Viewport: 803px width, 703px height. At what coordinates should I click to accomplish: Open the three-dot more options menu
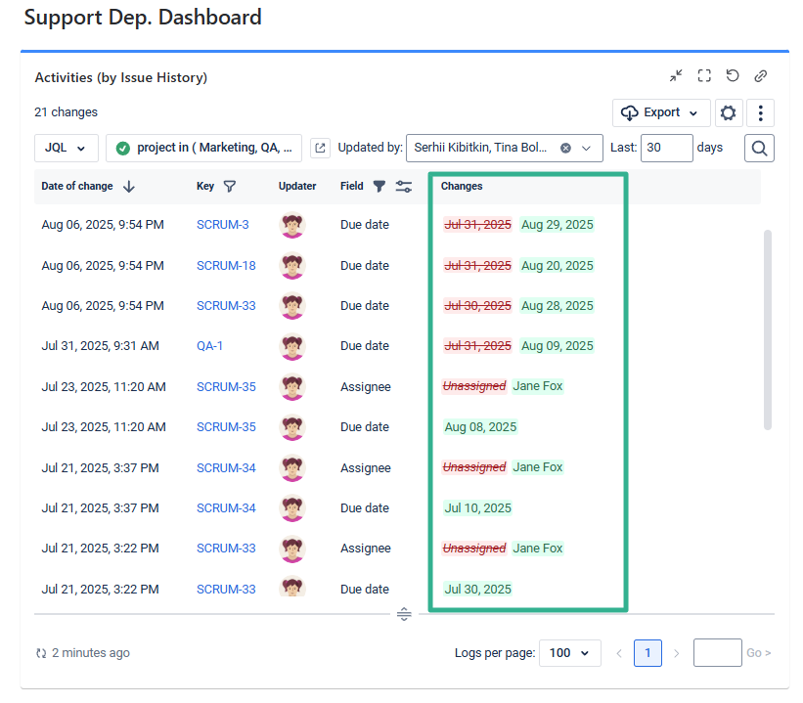click(760, 112)
